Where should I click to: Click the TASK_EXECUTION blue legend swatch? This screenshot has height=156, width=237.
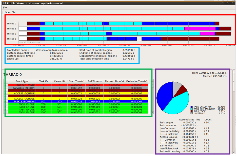[x=191, y=107]
